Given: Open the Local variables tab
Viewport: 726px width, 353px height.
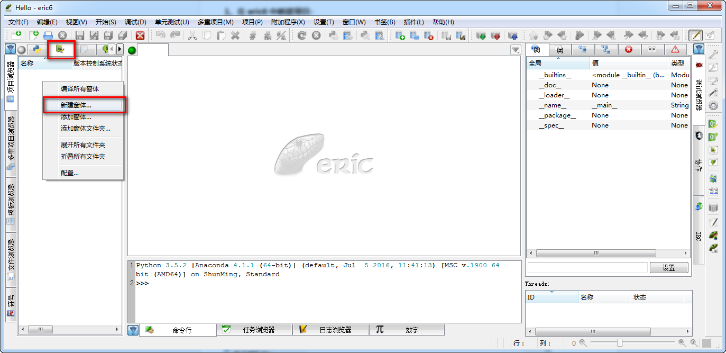Looking at the screenshot, I should coord(560,49).
